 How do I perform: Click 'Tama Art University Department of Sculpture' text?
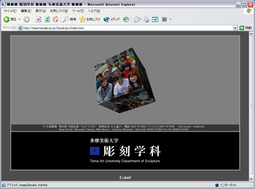point(125,161)
